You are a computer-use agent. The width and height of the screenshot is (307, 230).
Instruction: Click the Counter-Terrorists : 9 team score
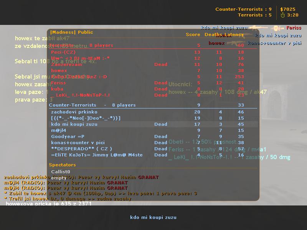[x=243, y=9]
